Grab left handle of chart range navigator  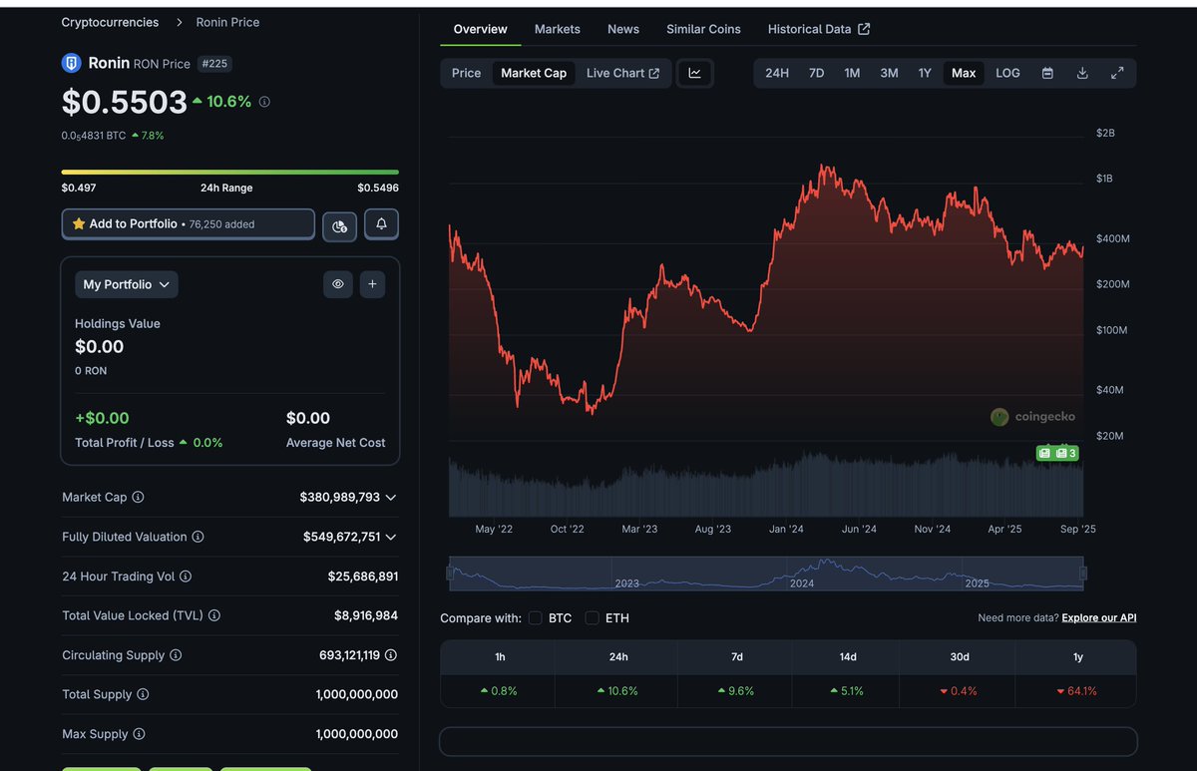pos(450,573)
